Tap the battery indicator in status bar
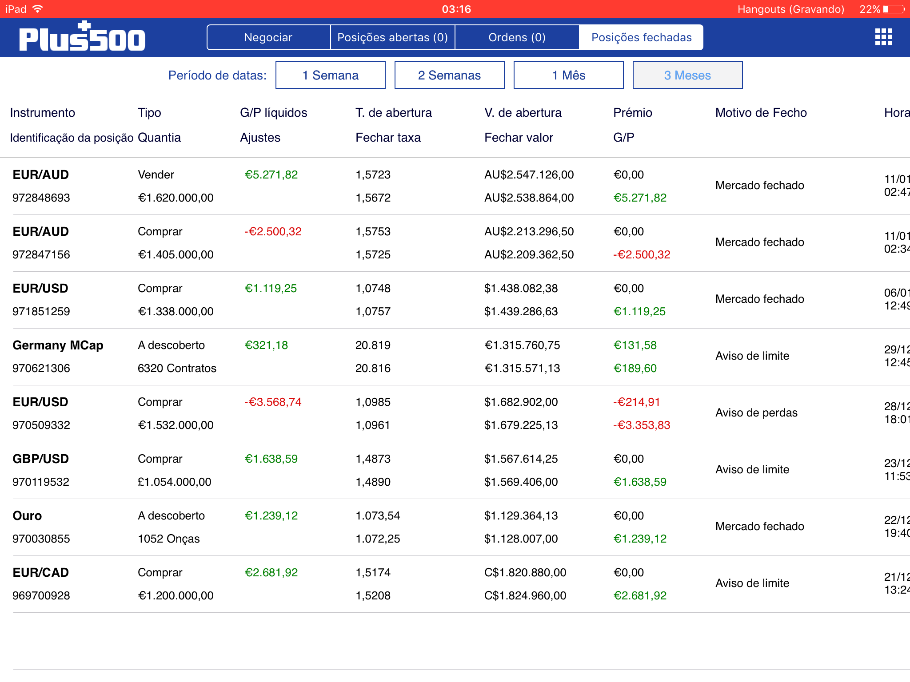The height and width of the screenshot is (682, 910). [x=894, y=9]
